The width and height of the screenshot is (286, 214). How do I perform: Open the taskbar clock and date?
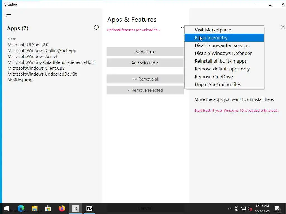pyautogui.click(x=262, y=208)
